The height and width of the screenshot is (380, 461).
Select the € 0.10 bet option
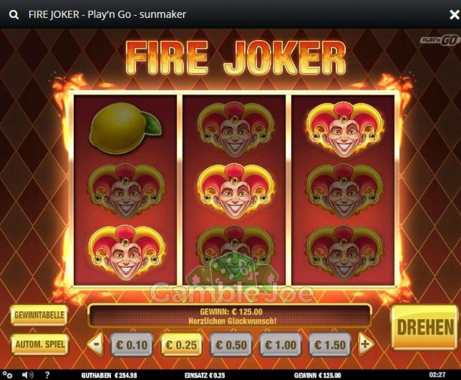click(132, 344)
